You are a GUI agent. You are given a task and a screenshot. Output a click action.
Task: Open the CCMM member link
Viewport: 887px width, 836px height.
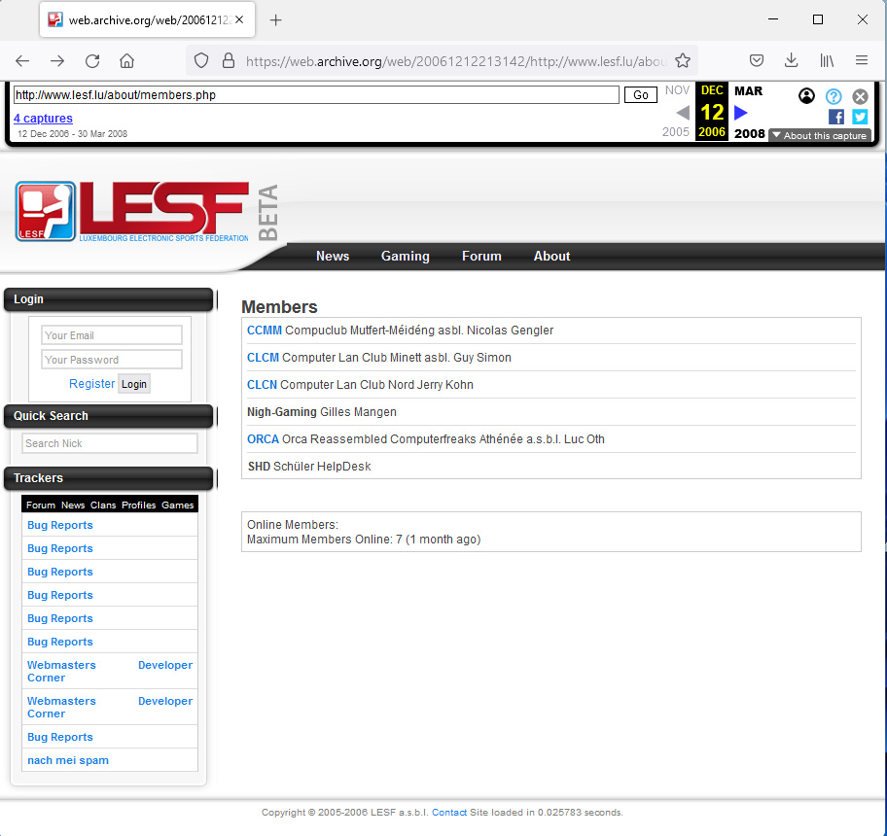265,331
